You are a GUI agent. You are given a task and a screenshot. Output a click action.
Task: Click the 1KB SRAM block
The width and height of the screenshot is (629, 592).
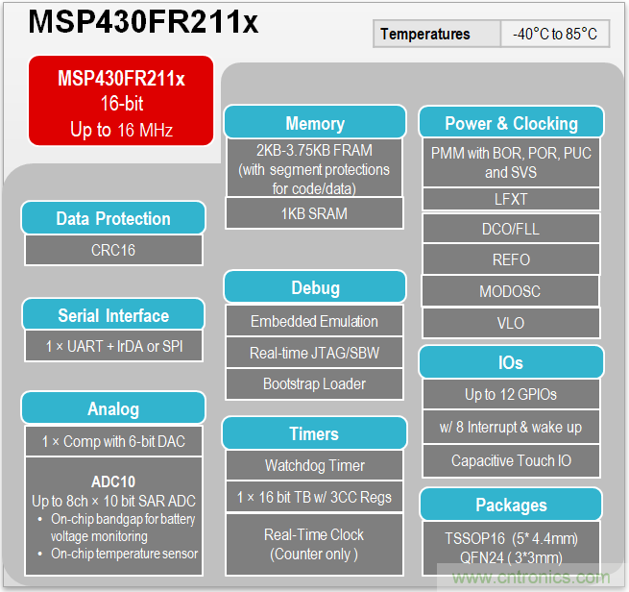(314, 213)
